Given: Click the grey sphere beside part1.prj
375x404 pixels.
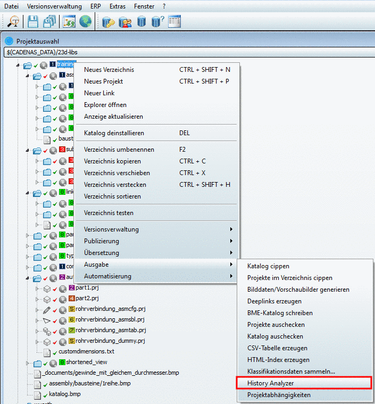Looking at the screenshot, I should [x=63, y=289].
